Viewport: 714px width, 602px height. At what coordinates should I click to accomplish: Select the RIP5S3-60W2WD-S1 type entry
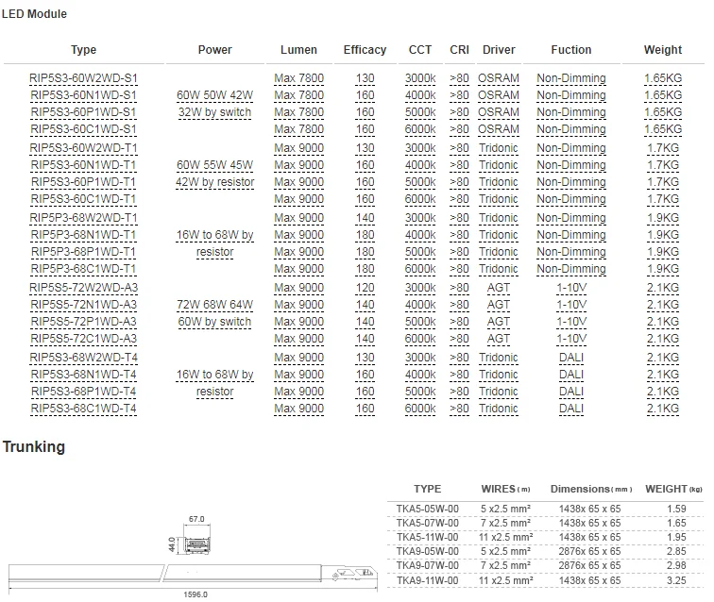pos(83,78)
